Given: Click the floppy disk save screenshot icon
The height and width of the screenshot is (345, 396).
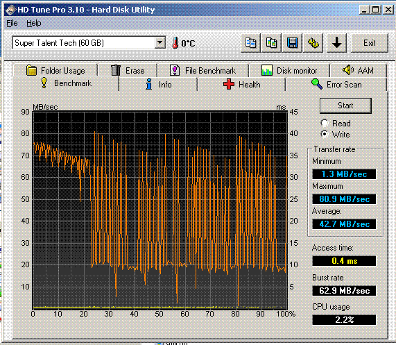Looking at the screenshot, I should (292, 43).
